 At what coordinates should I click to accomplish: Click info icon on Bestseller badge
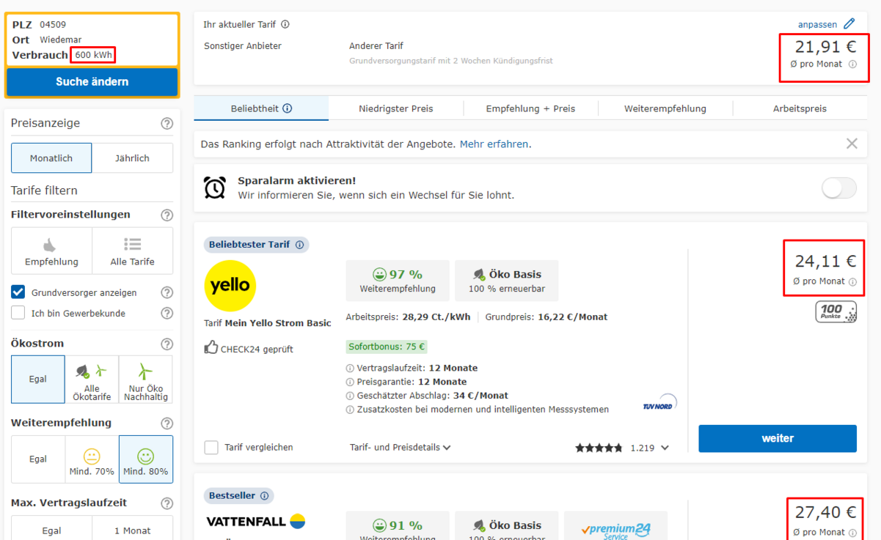pyautogui.click(x=264, y=496)
